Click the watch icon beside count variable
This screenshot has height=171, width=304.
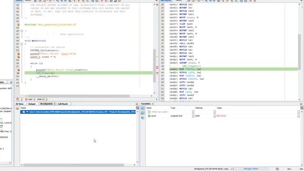coord(149,116)
